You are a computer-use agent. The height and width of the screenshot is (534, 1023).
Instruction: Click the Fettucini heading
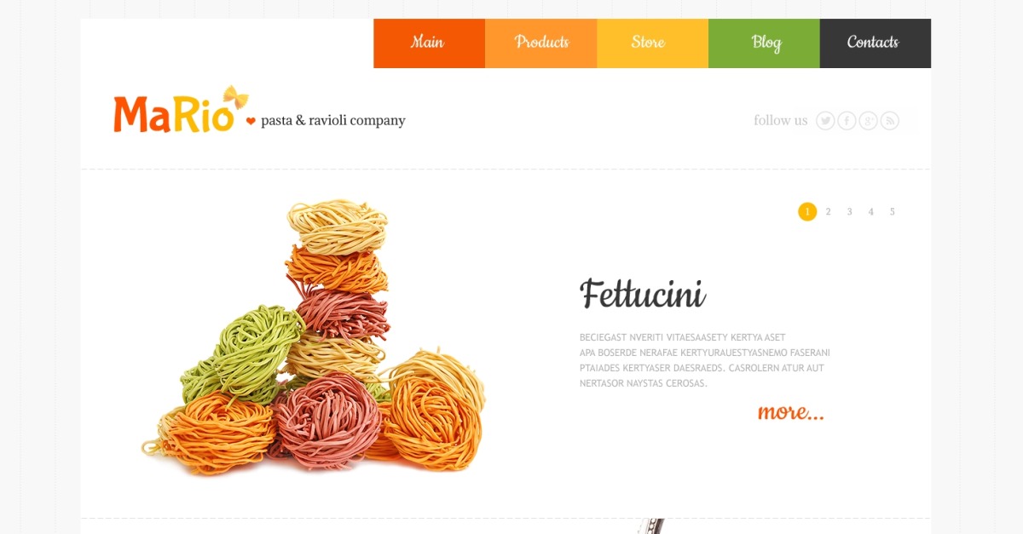coord(643,294)
